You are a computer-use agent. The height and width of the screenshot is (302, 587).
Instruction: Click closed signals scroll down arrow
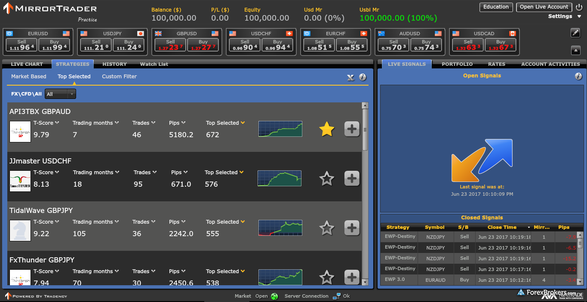point(580,283)
